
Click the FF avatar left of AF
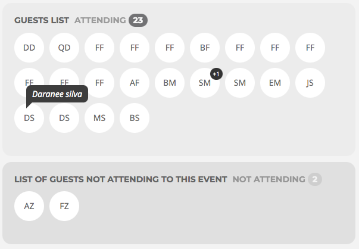point(99,83)
